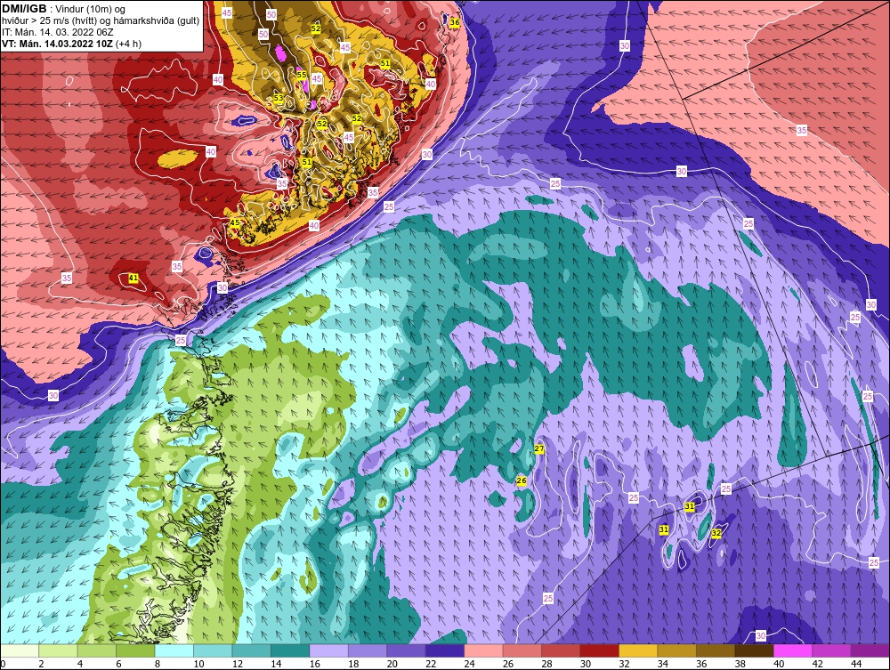Screen dimensions: 890x670
Task: Click the legend tick label 20
Action: pyautogui.click(x=392, y=664)
